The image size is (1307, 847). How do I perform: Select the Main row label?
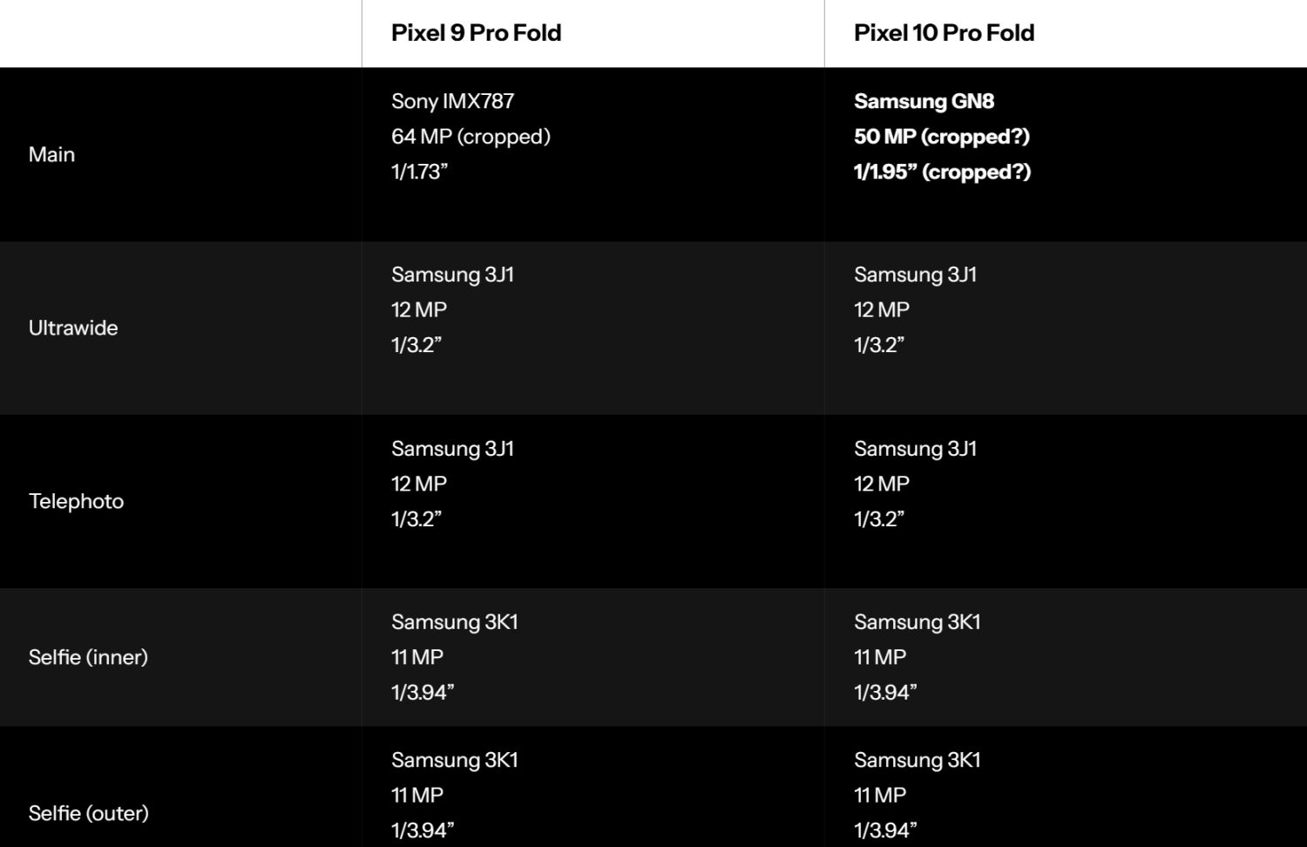[x=51, y=154]
